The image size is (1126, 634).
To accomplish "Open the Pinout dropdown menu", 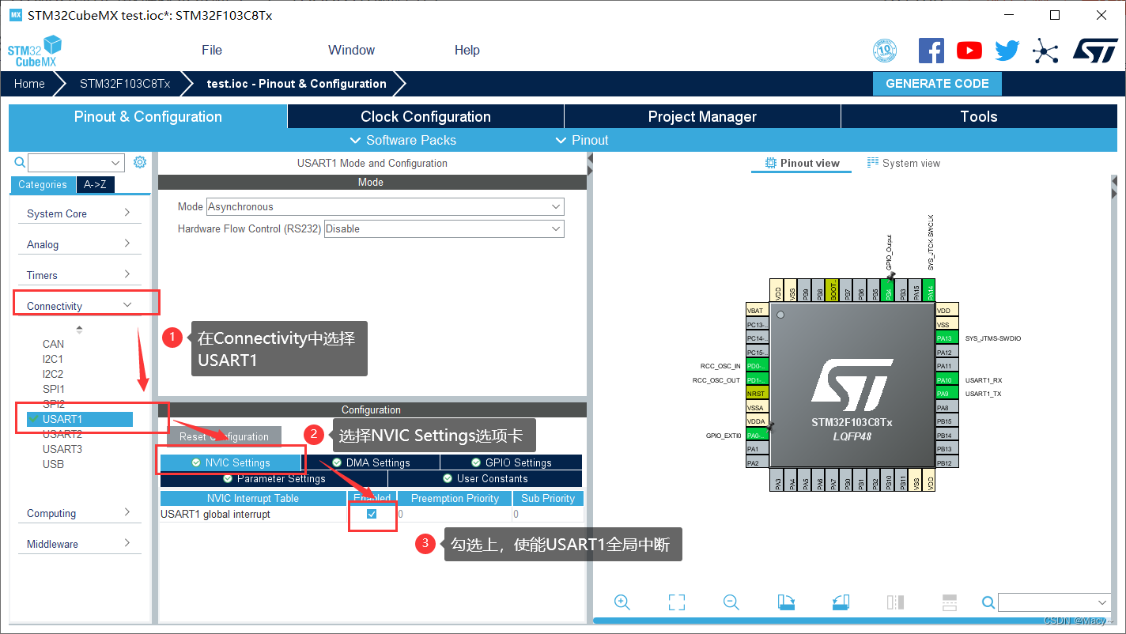I will pyautogui.click(x=583, y=140).
